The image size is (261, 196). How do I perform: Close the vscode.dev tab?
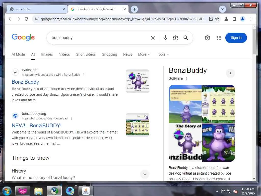click(x=63, y=9)
